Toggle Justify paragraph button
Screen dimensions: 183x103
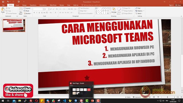click(68, 13)
